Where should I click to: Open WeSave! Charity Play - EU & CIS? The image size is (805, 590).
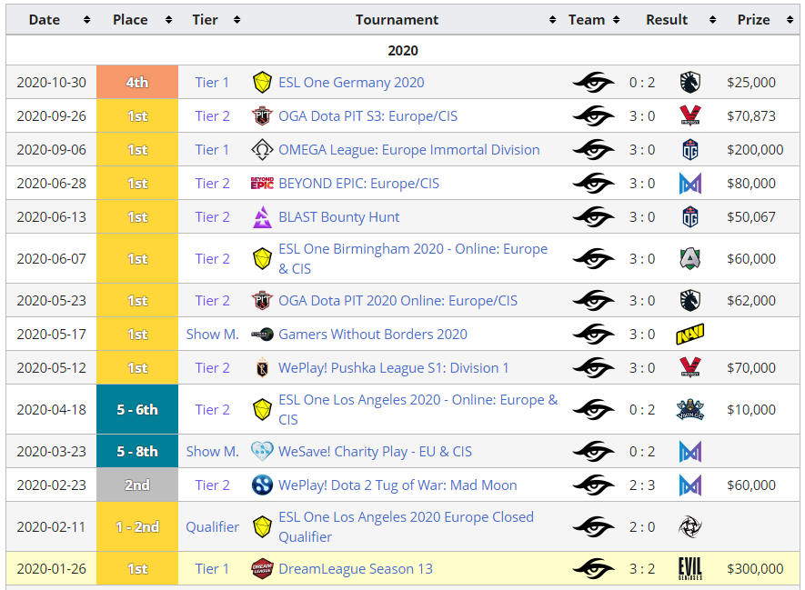375,452
